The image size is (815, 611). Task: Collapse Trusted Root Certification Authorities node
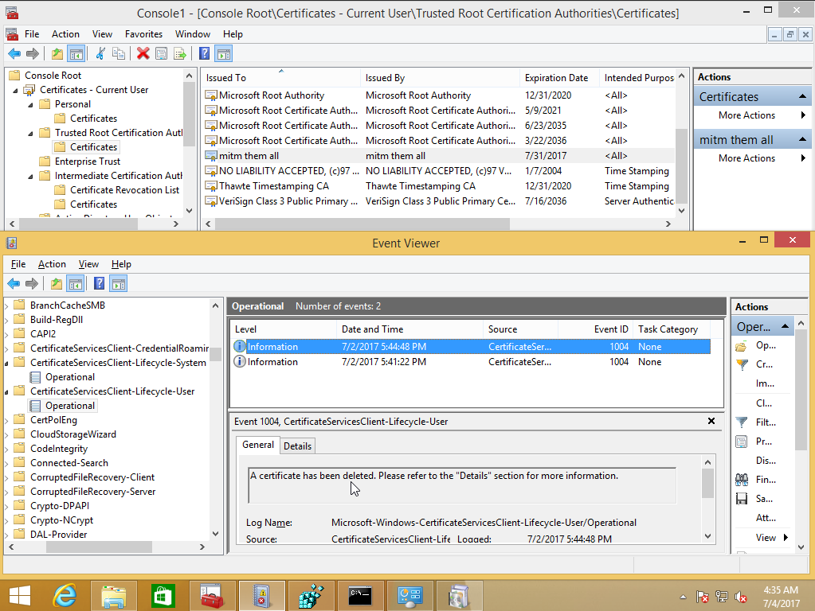pos(30,134)
